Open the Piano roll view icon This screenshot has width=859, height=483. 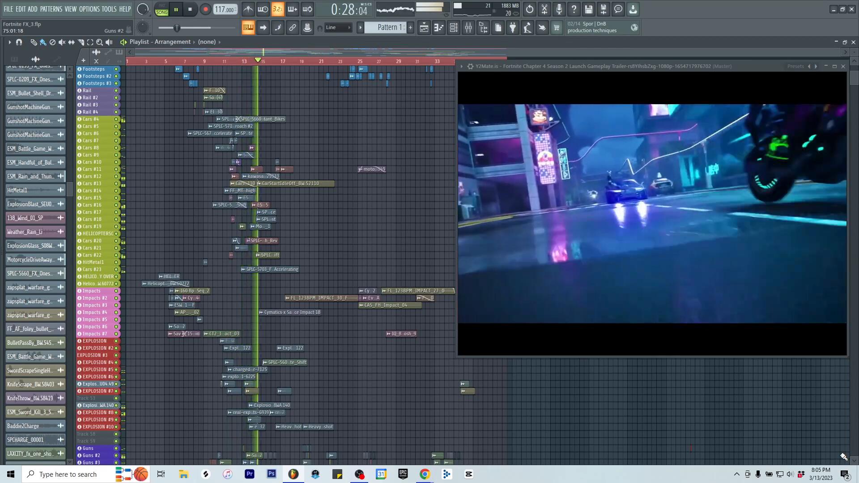[439, 28]
